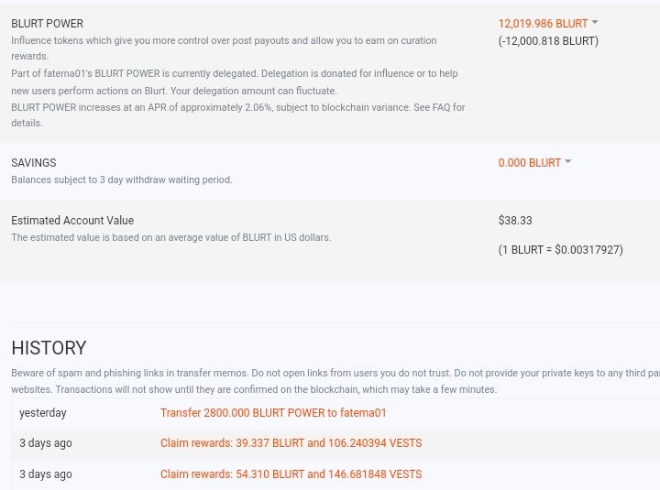Screen dimensions: 660x490
Task: Click the caret arrow beside savings balance
Action: click(x=568, y=162)
